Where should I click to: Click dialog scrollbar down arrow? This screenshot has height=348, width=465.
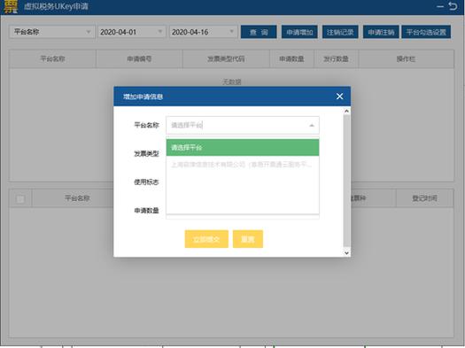tap(346, 253)
